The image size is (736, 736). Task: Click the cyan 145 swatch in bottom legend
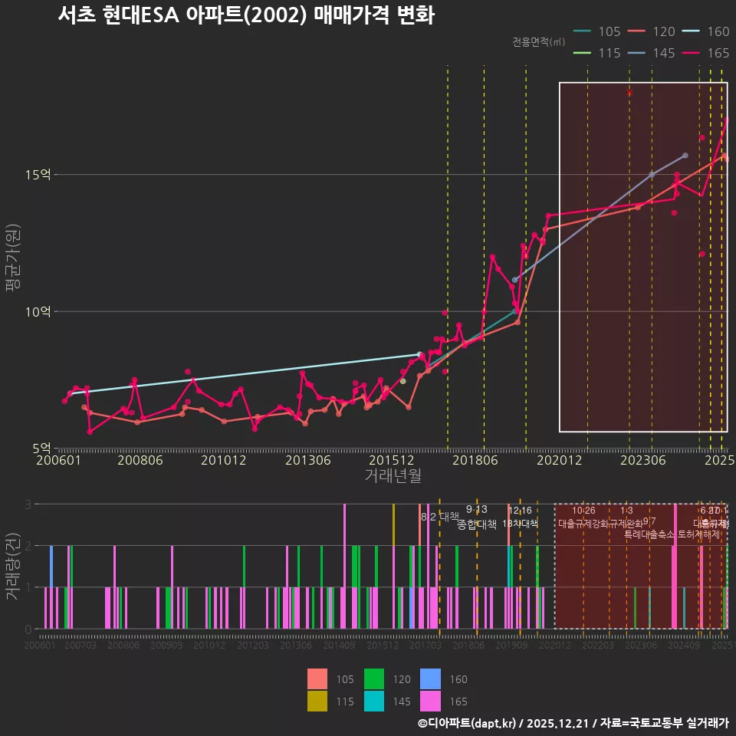tap(374, 701)
